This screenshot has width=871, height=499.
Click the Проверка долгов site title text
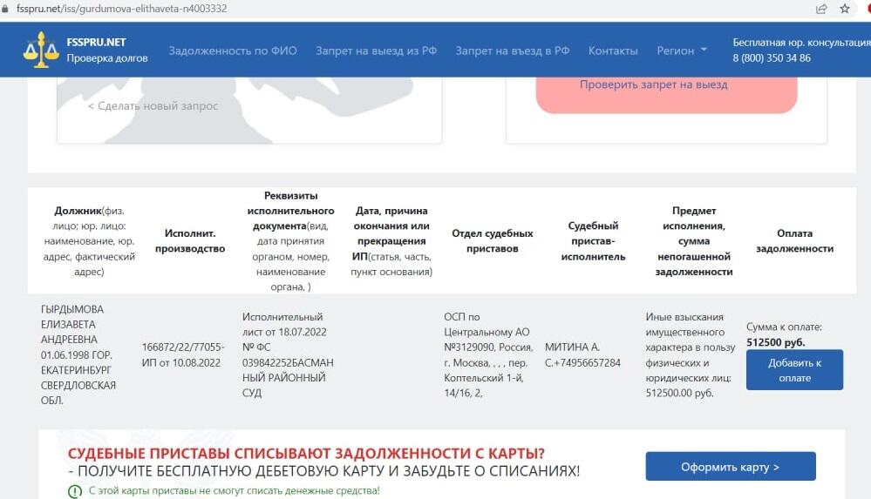tap(107, 58)
